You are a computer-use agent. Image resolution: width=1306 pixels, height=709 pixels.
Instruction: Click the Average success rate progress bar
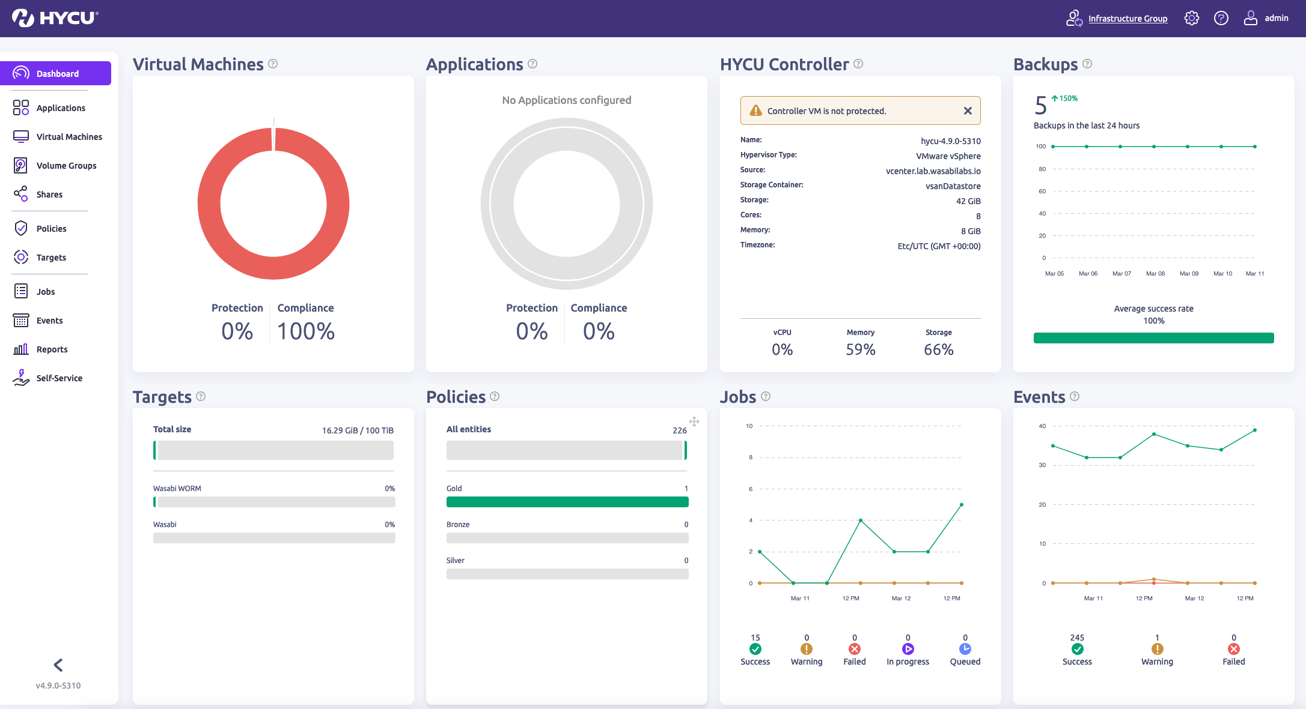tap(1153, 337)
